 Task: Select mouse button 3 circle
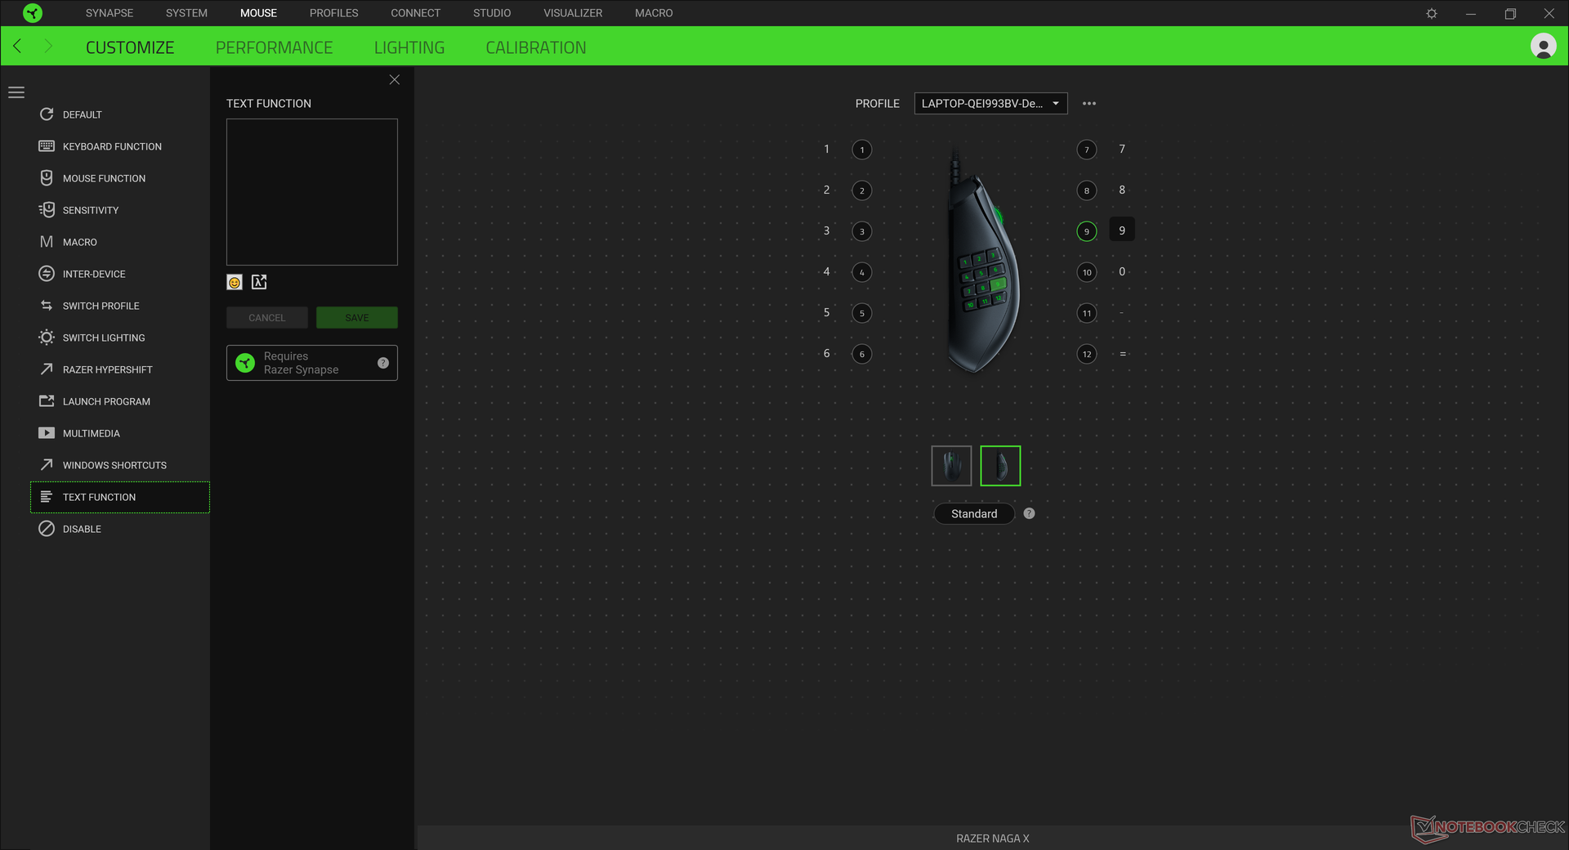[x=861, y=231]
